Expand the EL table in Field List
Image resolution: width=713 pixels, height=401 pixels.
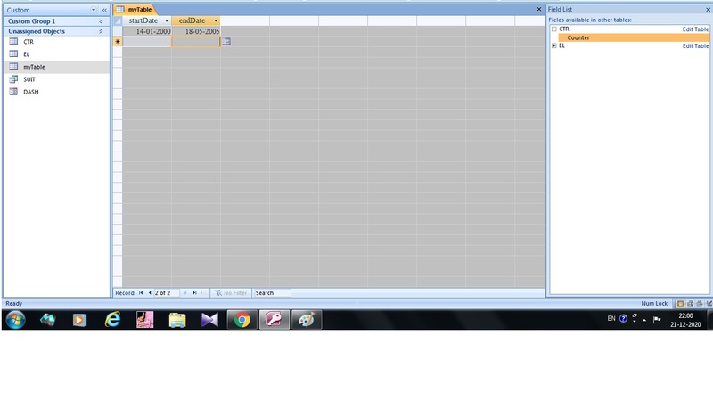click(553, 45)
